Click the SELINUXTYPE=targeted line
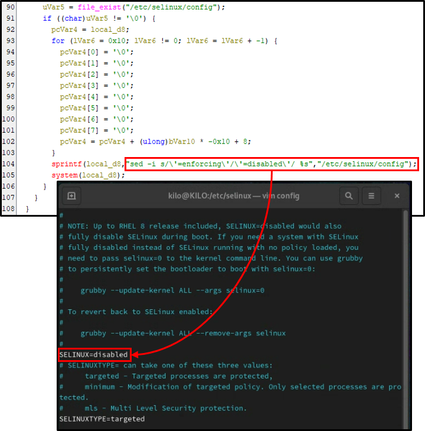 (102, 419)
